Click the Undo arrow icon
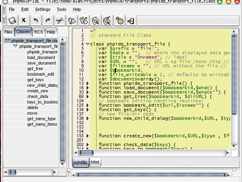The height and width of the screenshot is (182, 242). pos(36,21)
